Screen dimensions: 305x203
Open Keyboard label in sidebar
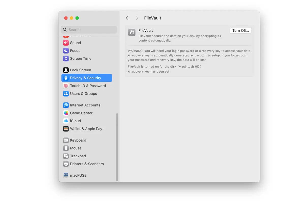(78, 140)
